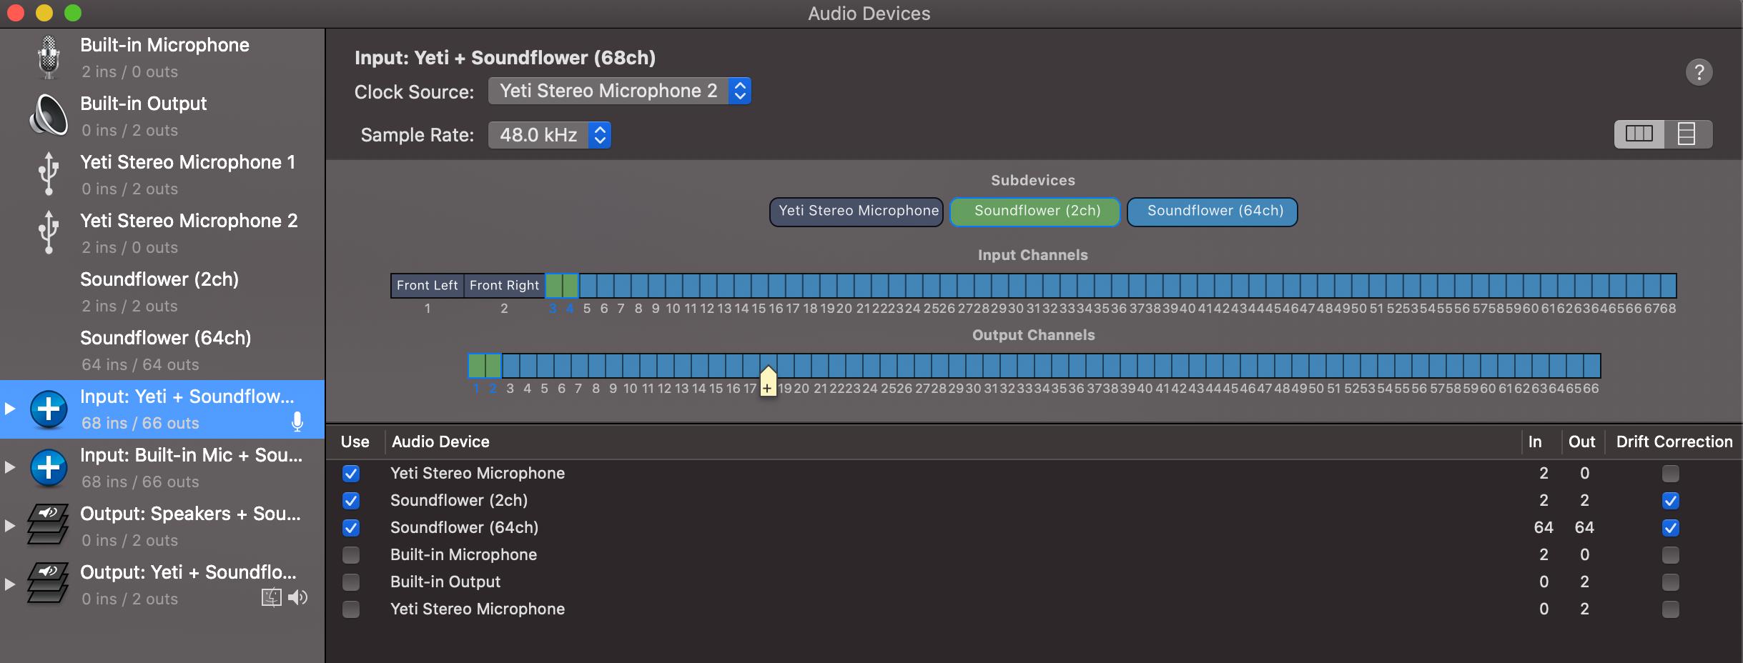Click the Front Right input channel cell
Image resolution: width=1743 pixels, height=663 pixels.
click(505, 286)
